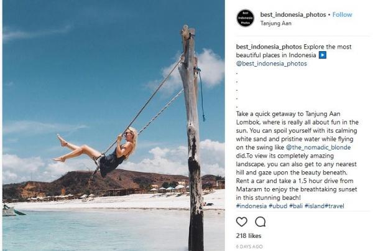Click the blue play arrow emoji
The width and height of the screenshot is (373, 251).
coord(323,55)
